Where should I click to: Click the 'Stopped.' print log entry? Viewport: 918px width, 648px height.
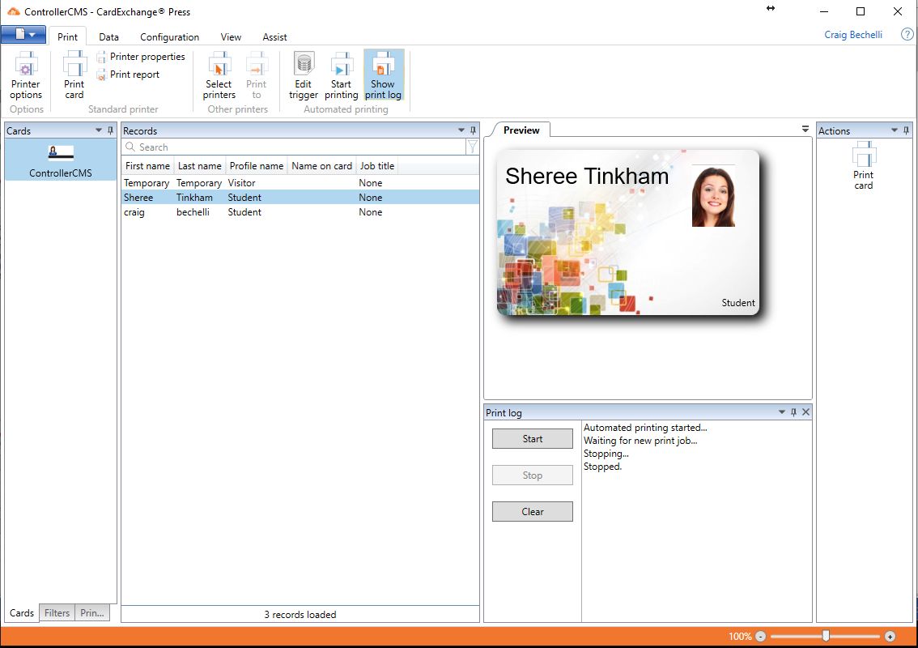(x=602, y=467)
